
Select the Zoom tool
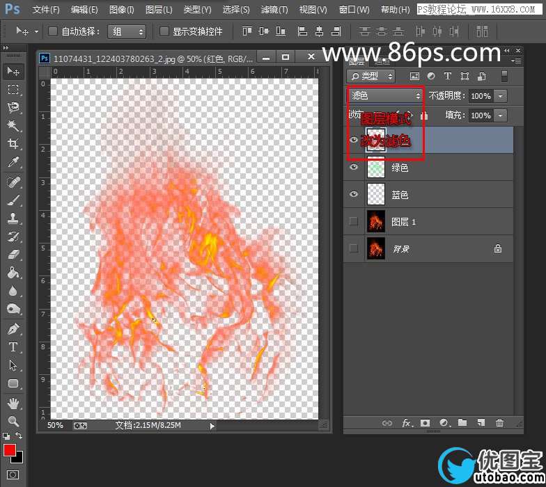[x=13, y=422]
